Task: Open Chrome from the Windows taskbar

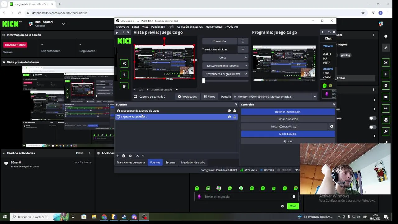Action: (104, 217)
